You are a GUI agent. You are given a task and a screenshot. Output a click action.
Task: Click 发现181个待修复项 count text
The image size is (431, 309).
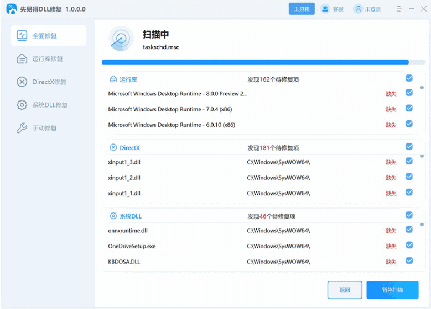(x=273, y=148)
